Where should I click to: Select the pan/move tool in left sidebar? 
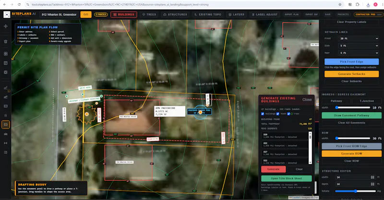click(6, 26)
